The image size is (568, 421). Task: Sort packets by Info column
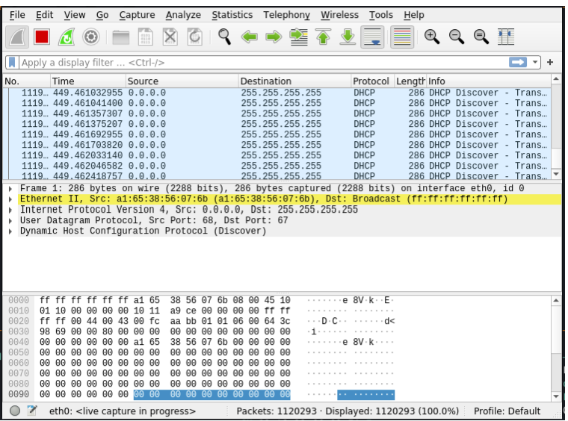489,81
